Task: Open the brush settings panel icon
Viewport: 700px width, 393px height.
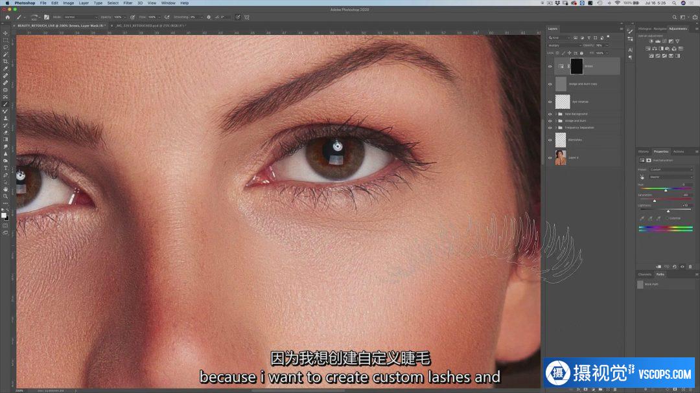Action: [47, 17]
